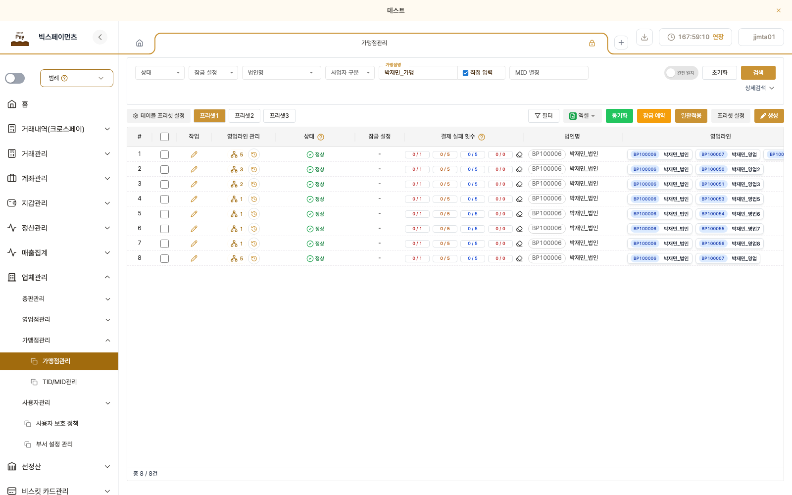The height and width of the screenshot is (495, 792).
Task: Click the 검색 search button
Action: point(758,73)
